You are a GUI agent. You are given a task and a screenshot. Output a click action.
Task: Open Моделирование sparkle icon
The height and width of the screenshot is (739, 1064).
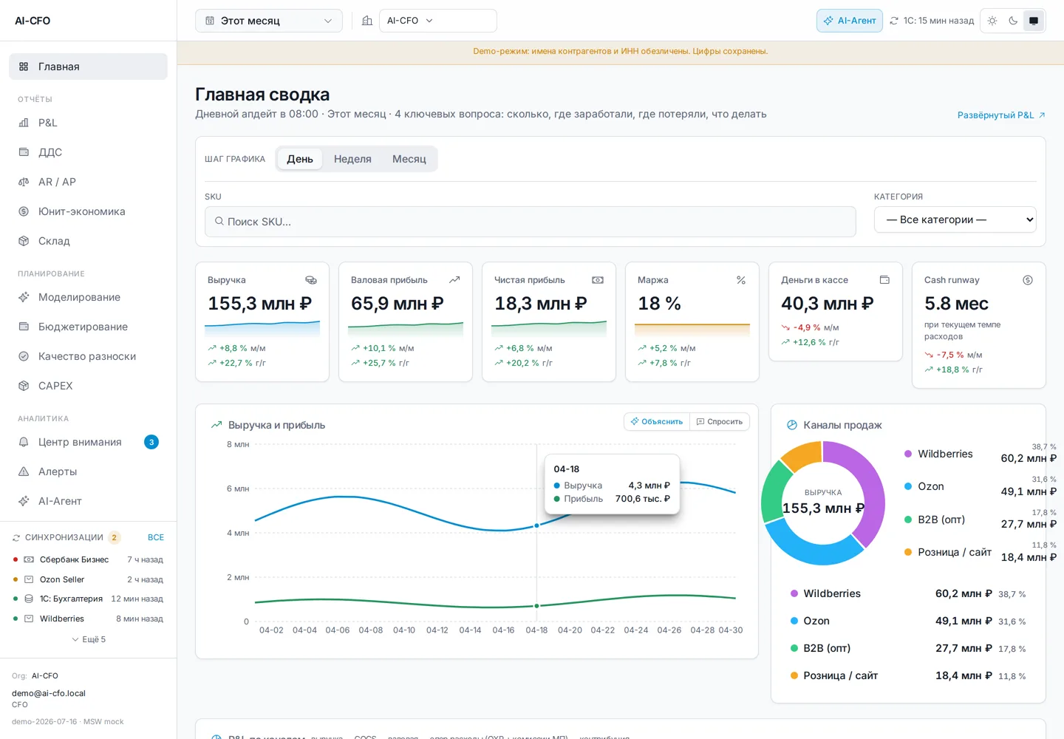coord(24,297)
